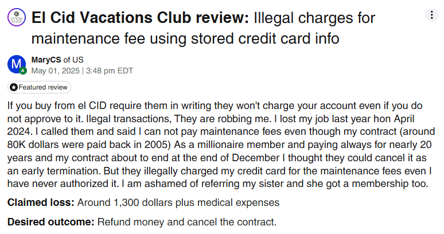Click the El Cid Vacations Club logo icon
The height and width of the screenshot is (234, 444).
tap(17, 18)
